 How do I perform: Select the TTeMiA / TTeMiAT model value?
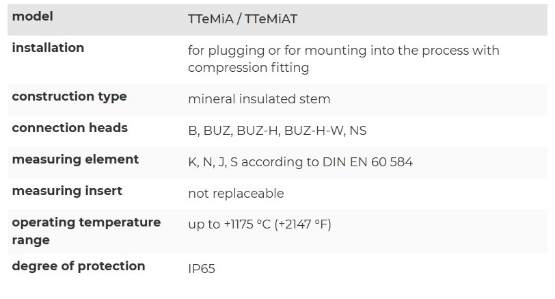pyautogui.click(x=243, y=19)
